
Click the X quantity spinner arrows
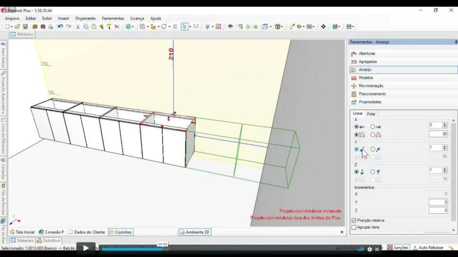click(x=445, y=125)
